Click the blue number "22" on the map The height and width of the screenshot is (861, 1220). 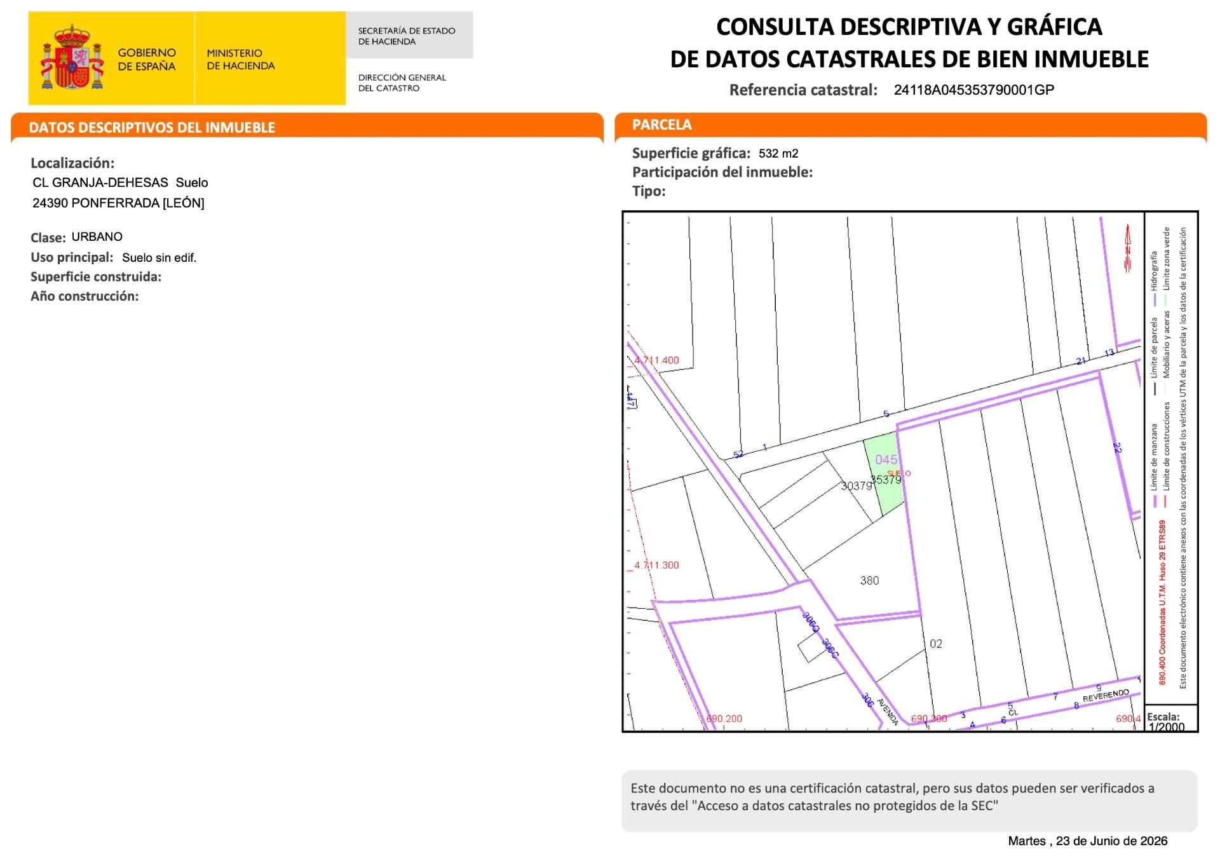1117,447
